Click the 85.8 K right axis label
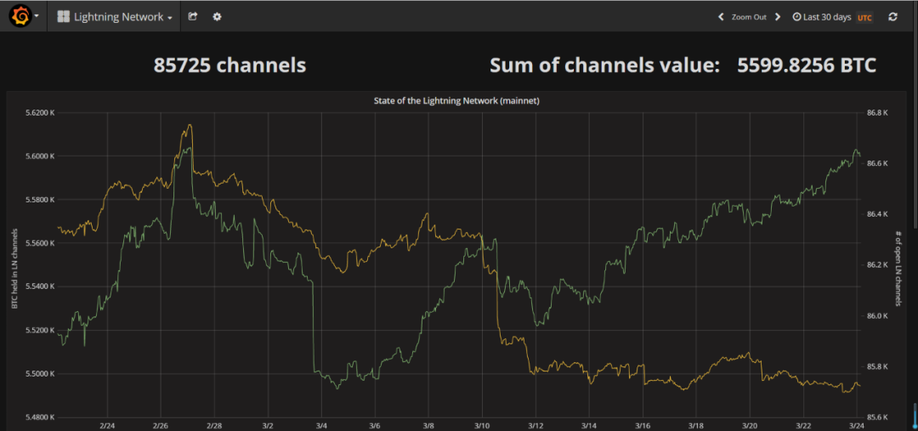Screen dimensions: 918x431 877,366
